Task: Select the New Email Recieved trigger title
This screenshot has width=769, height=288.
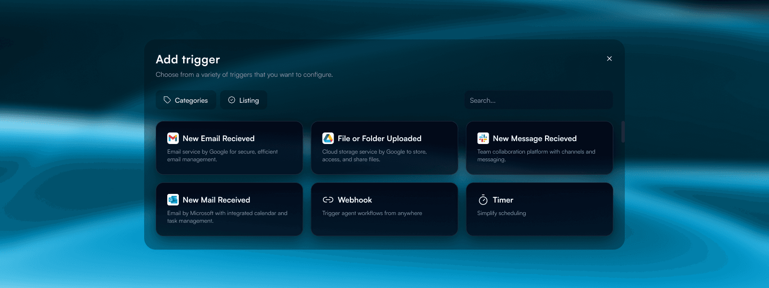Action: (219, 138)
